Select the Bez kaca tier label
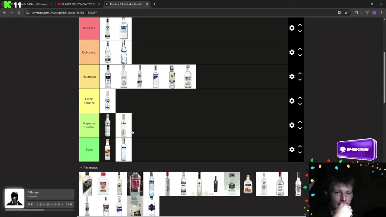This screenshot has height=217, width=386. click(x=89, y=28)
